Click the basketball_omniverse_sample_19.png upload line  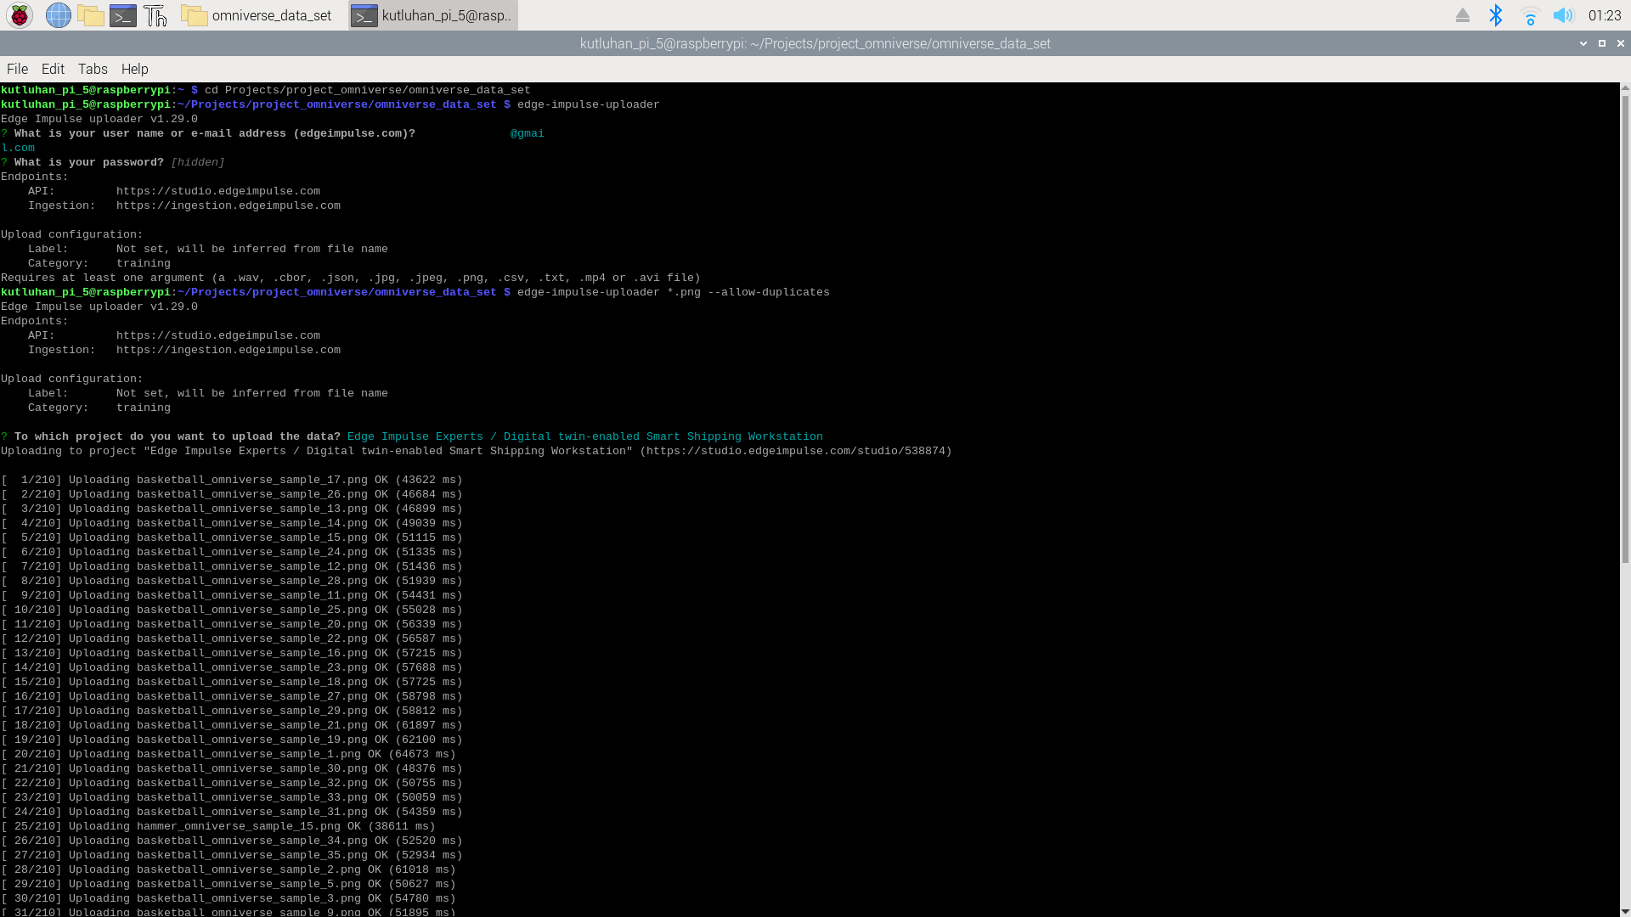[232, 740]
